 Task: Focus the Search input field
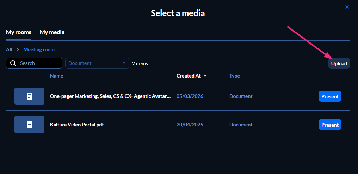(34, 63)
